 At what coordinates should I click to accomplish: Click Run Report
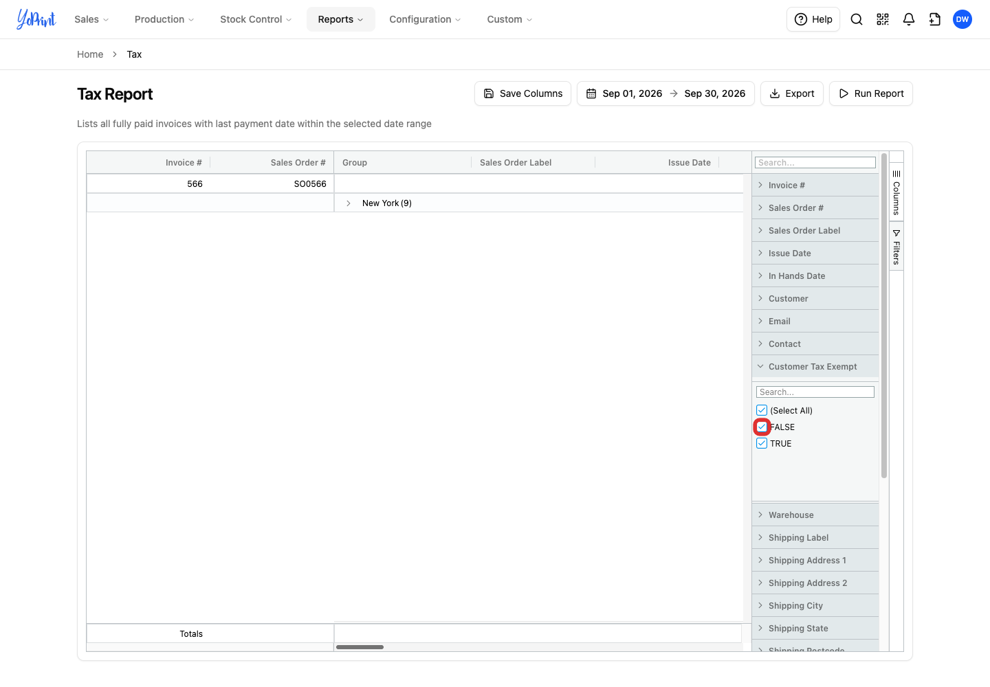871,93
